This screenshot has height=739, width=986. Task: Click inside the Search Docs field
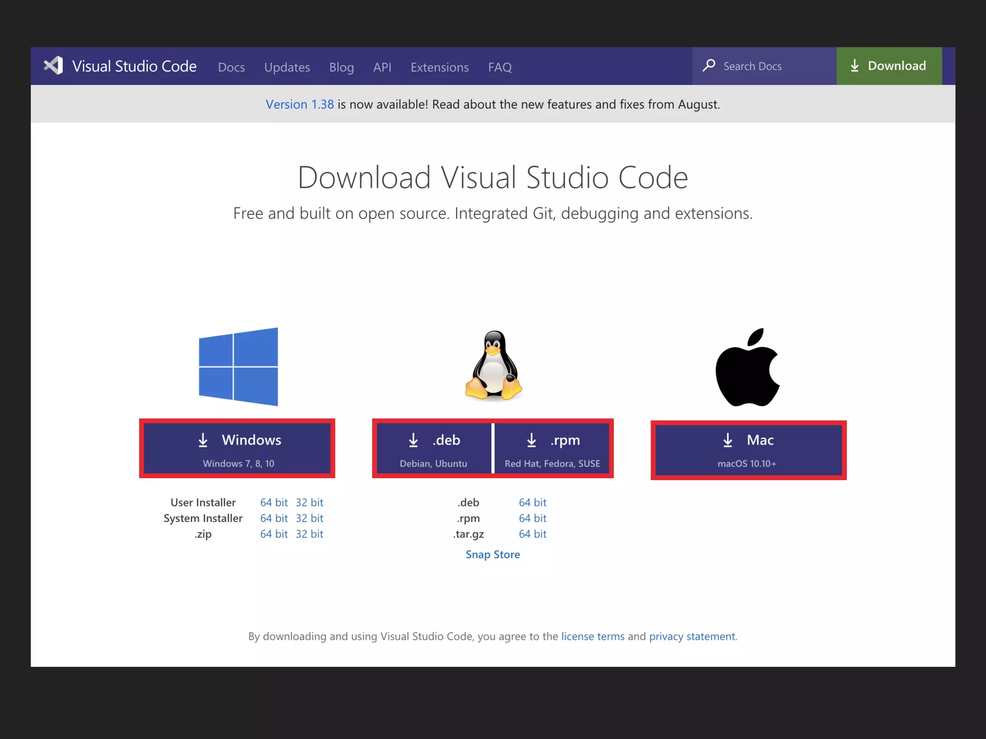(770, 66)
